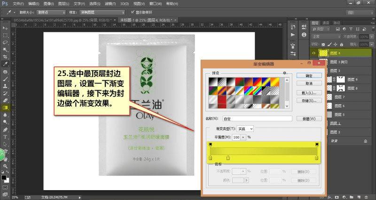Click the 存储(S)... save button
Viewport: 376px width, 200px height.
coord(309,101)
